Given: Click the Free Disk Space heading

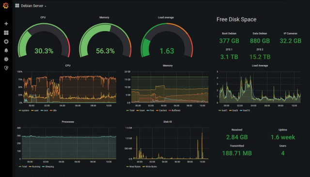Looking at the screenshot, I should (236, 19).
